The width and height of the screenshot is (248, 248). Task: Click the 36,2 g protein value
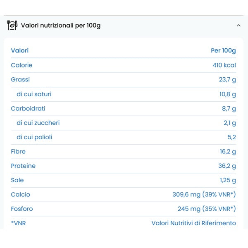pos(228,166)
